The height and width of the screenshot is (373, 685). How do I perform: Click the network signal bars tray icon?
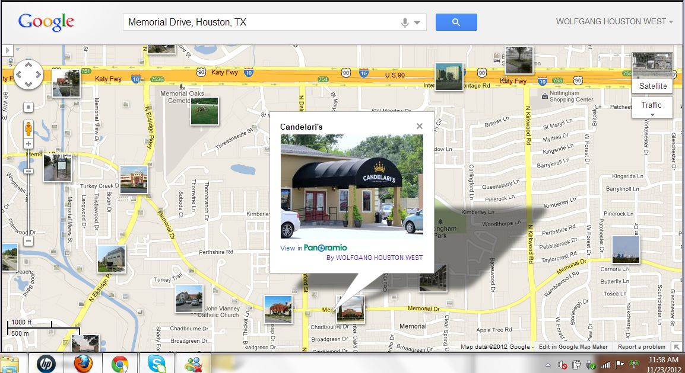pos(605,364)
